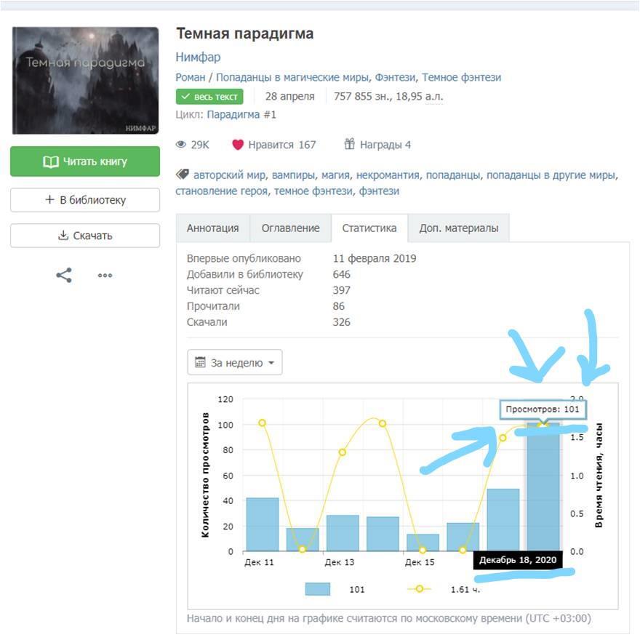640x640 pixels.
Task: Click the gift icon next to Награды
Action: (349, 144)
